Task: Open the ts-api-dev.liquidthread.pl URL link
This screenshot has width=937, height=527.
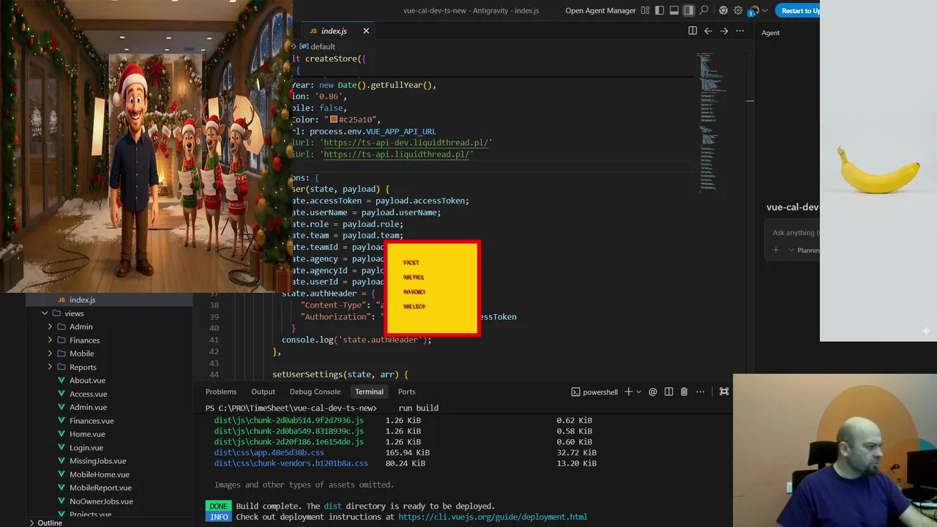Action: click(x=408, y=143)
